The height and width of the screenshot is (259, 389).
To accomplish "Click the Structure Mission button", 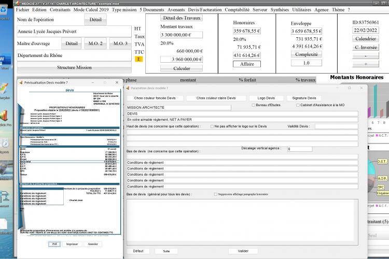I will point(74,67).
